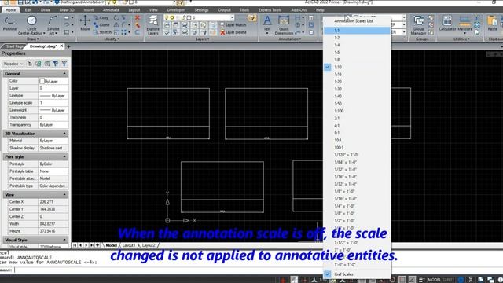The width and height of the screenshot is (503, 283).
Task: Open Group Manager
Action: pos(419,25)
